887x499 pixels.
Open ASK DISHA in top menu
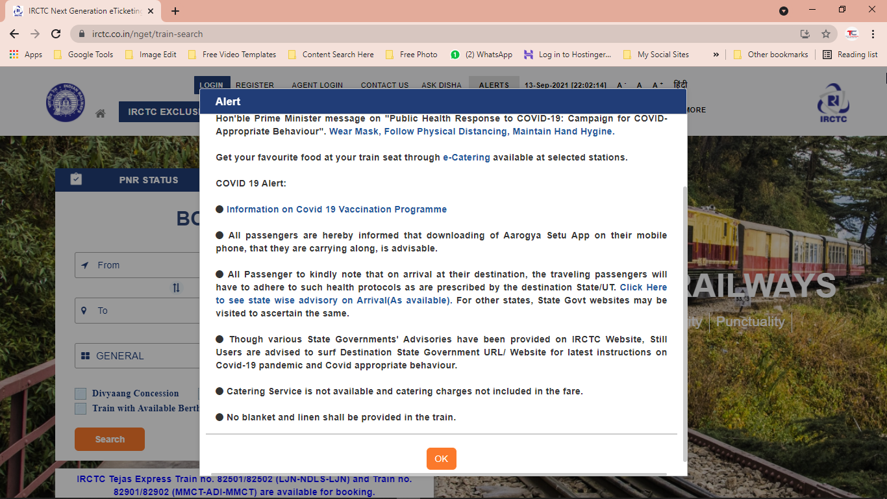pos(442,85)
